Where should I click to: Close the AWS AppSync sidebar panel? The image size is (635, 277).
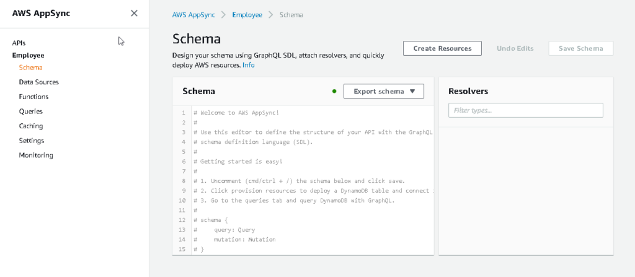[x=134, y=14]
